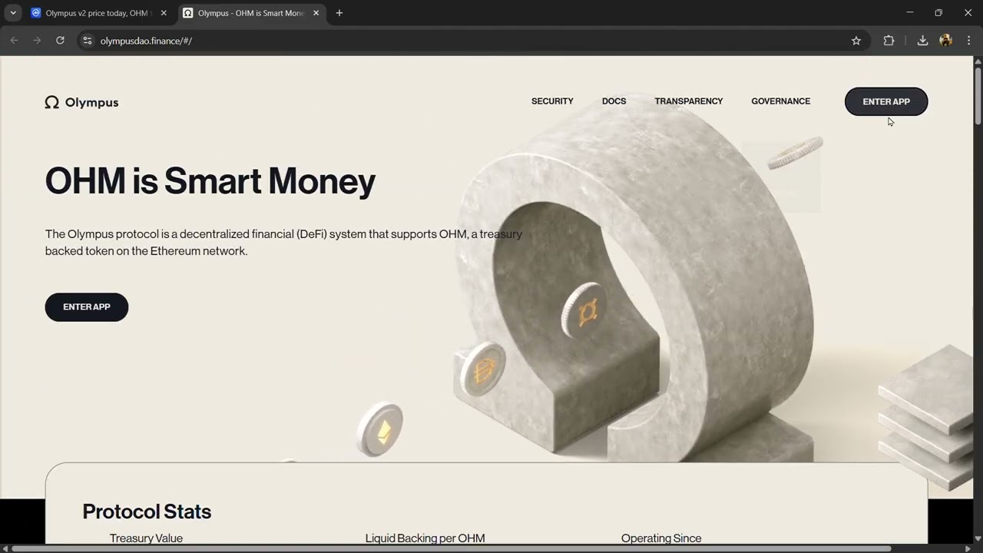Restore down the browser window
The width and height of the screenshot is (983, 553).
[x=938, y=13]
